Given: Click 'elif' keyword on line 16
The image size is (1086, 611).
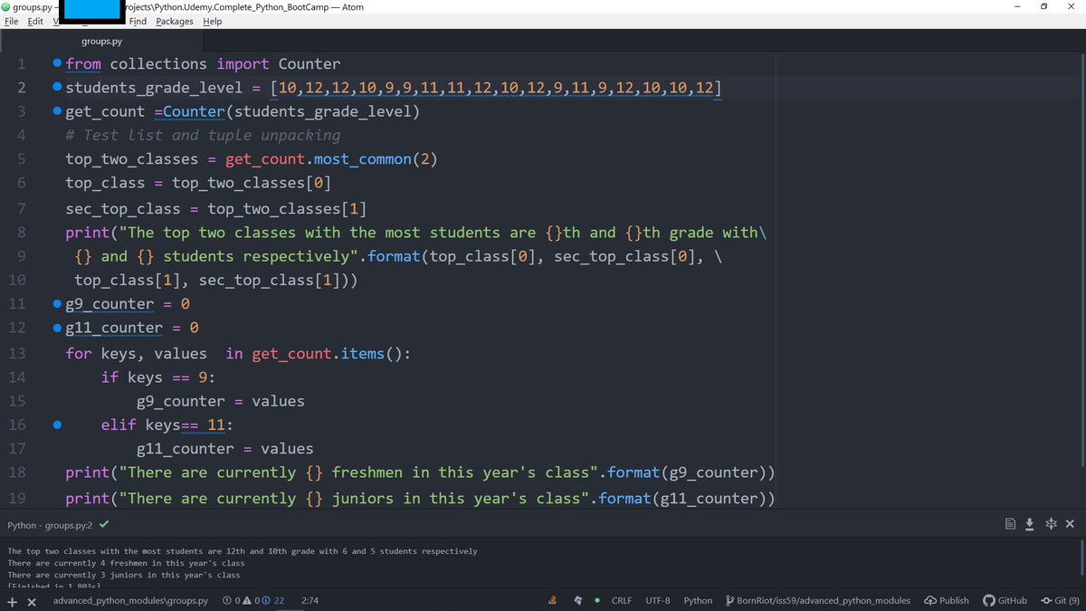Looking at the screenshot, I should (x=119, y=424).
